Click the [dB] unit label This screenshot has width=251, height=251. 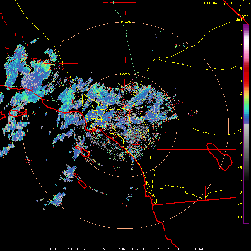(238, 20)
